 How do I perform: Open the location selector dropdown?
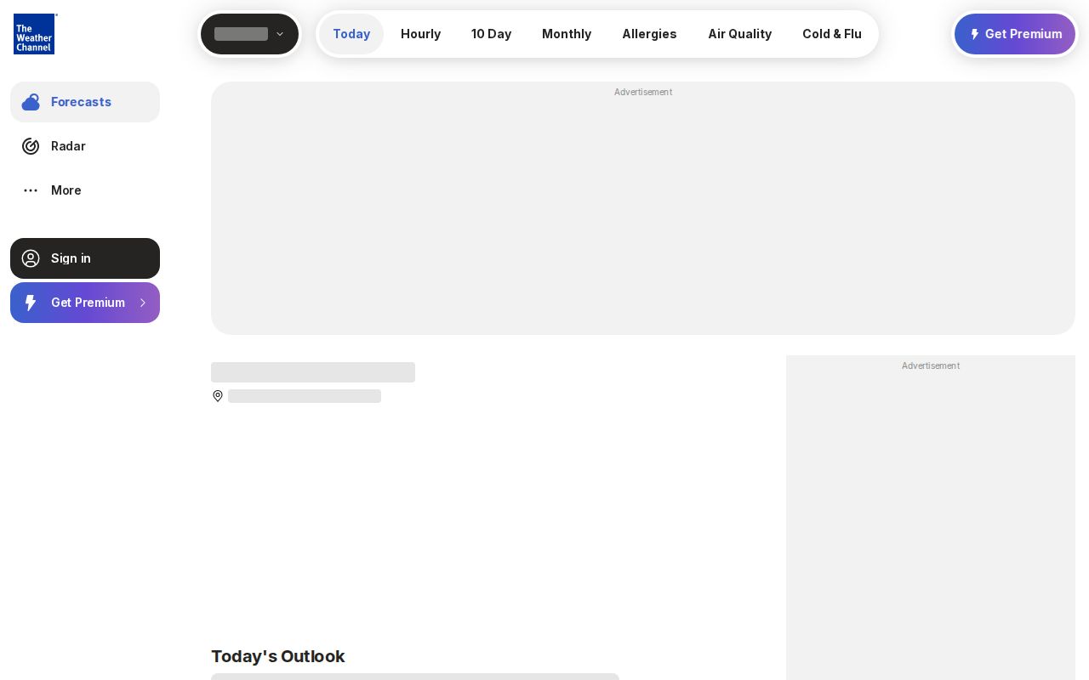point(249,34)
